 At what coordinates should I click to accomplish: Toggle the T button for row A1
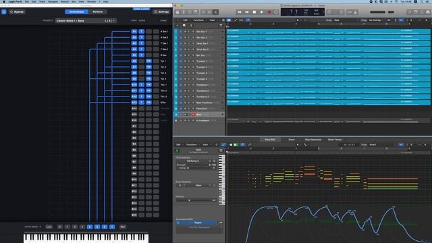point(141,32)
